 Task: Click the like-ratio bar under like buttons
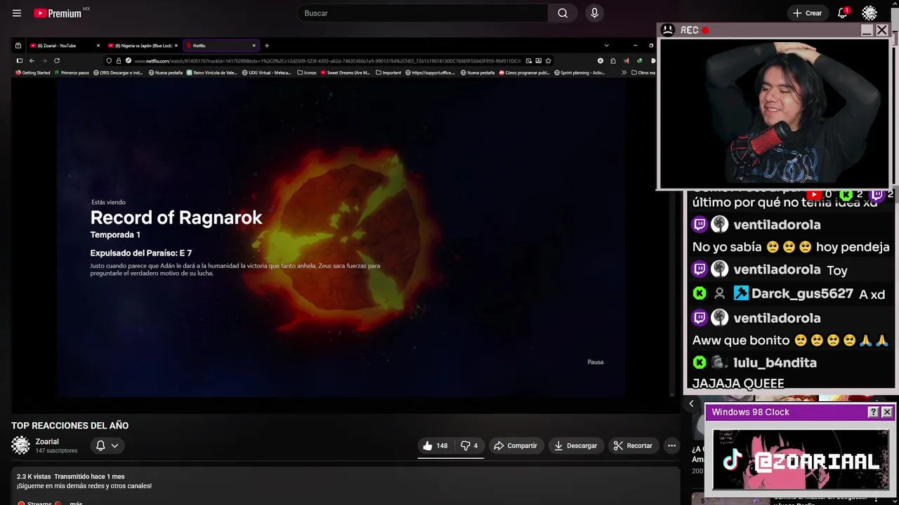[451, 457]
